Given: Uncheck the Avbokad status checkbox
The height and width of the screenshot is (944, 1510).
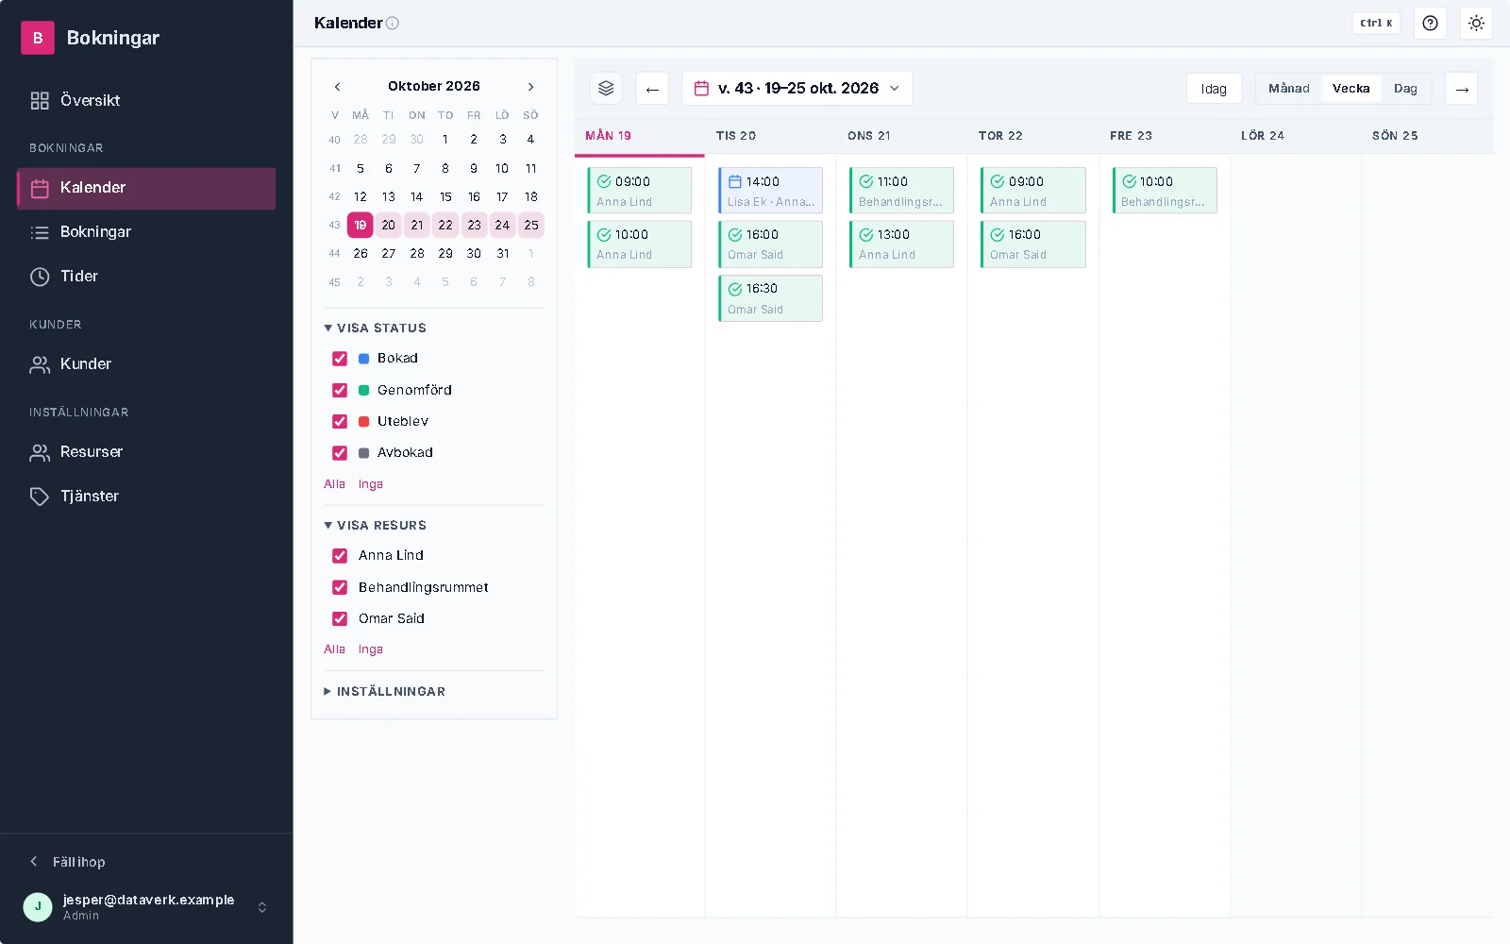Looking at the screenshot, I should pyautogui.click(x=340, y=453).
